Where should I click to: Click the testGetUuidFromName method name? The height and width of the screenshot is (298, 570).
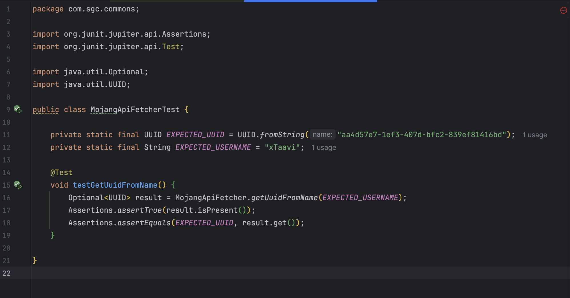coord(115,185)
